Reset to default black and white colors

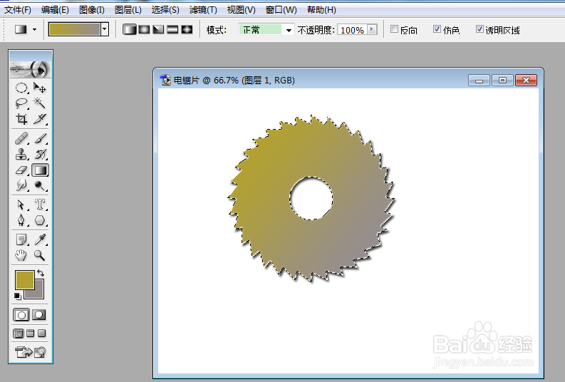[x=18, y=296]
